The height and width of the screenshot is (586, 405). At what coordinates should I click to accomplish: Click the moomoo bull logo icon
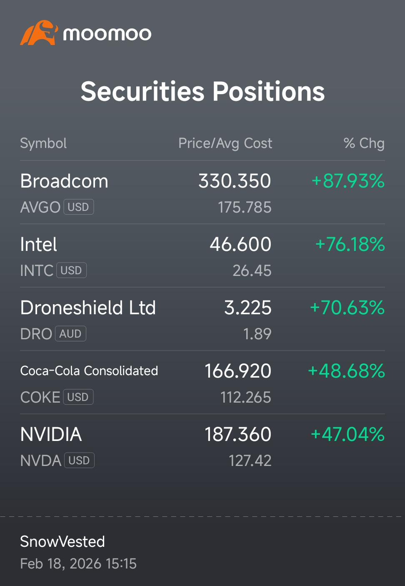[39, 33]
